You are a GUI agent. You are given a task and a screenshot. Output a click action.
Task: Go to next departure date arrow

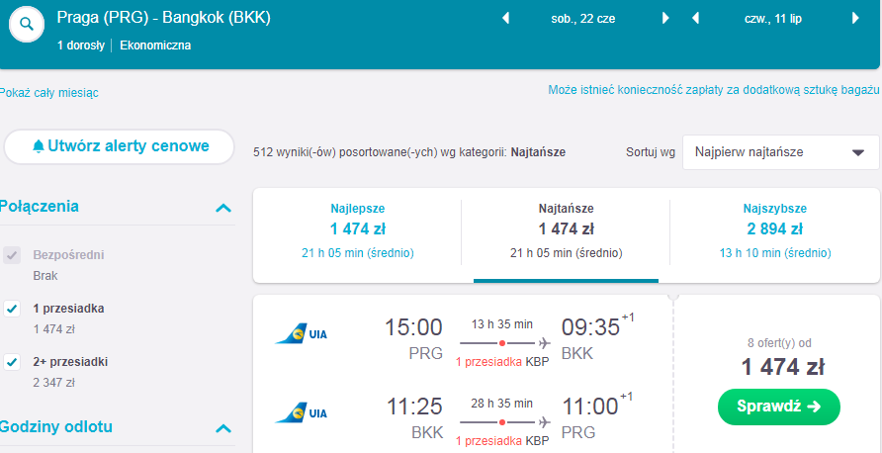click(665, 19)
